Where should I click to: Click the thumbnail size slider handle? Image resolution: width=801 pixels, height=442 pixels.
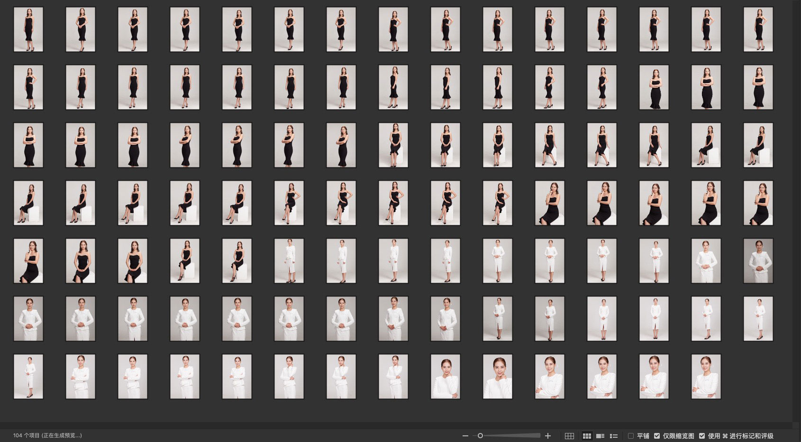click(480, 436)
